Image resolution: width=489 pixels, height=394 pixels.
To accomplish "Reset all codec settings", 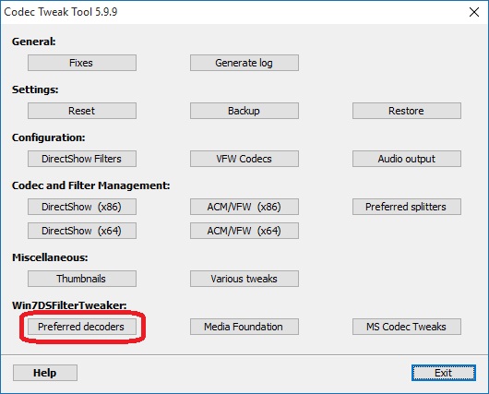I will (x=82, y=111).
